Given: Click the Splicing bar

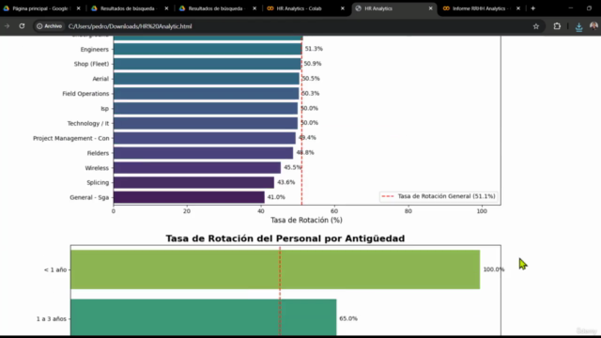Looking at the screenshot, I should pyautogui.click(x=193, y=182).
